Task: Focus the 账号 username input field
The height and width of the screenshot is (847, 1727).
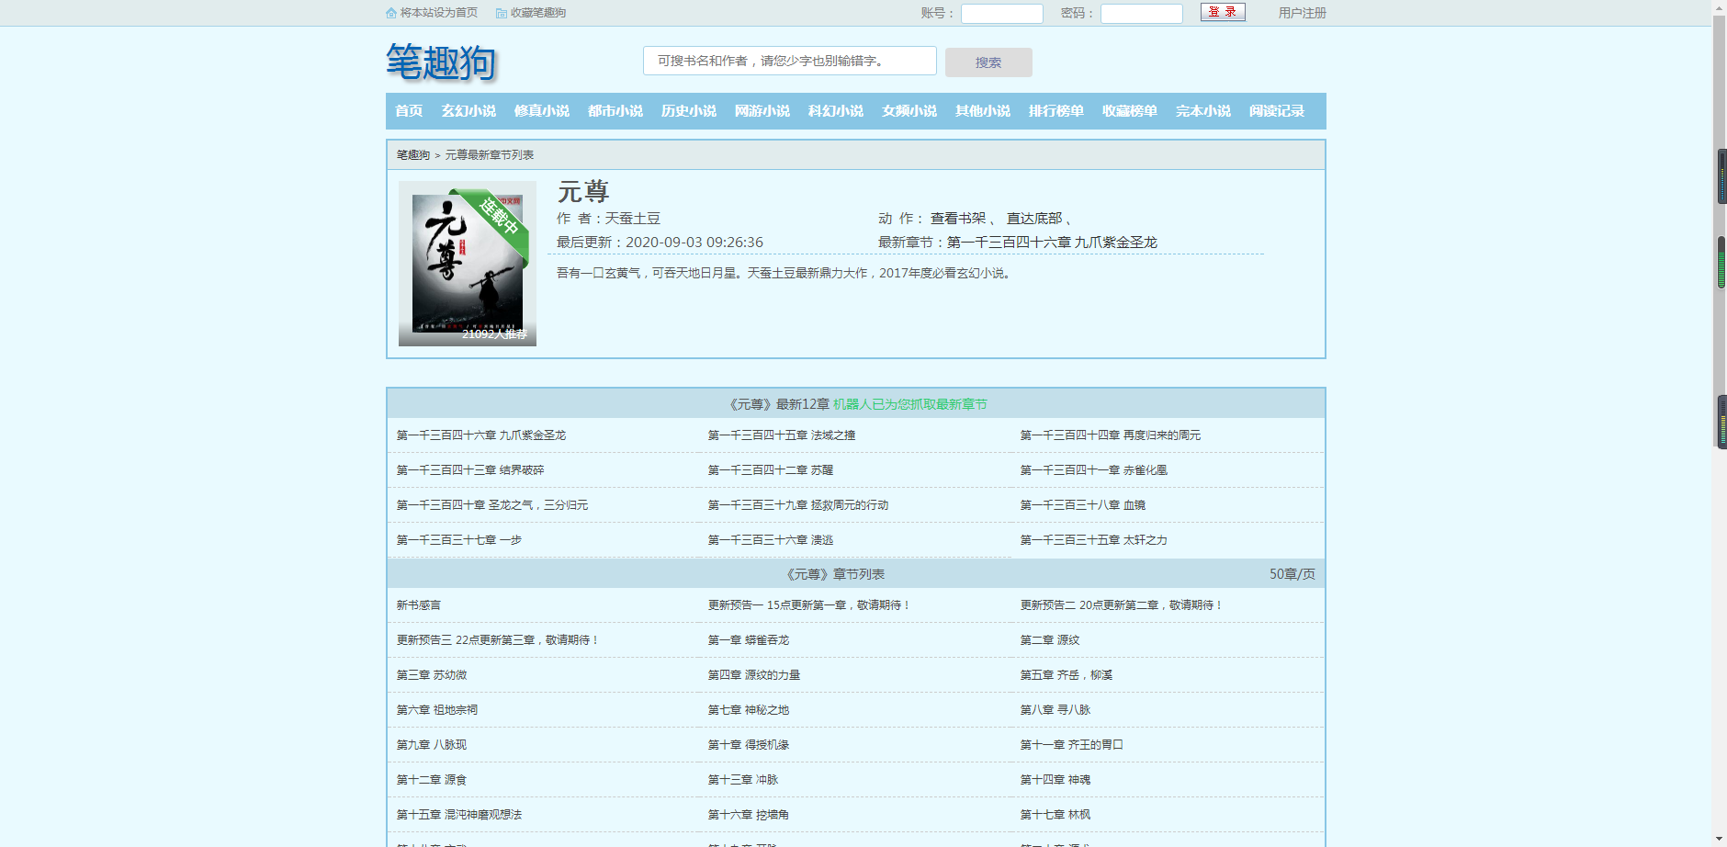Action: click(x=1001, y=14)
